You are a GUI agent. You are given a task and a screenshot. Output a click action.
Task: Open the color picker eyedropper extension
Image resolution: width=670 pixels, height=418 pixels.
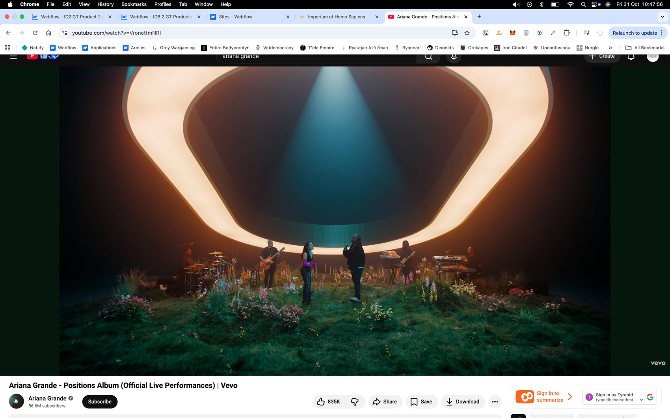click(x=553, y=33)
